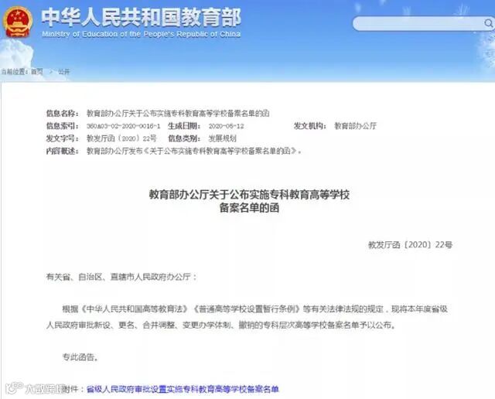Click the 中华人民共和国教育部 site title
The width and height of the screenshot is (495, 399).
pos(141,17)
